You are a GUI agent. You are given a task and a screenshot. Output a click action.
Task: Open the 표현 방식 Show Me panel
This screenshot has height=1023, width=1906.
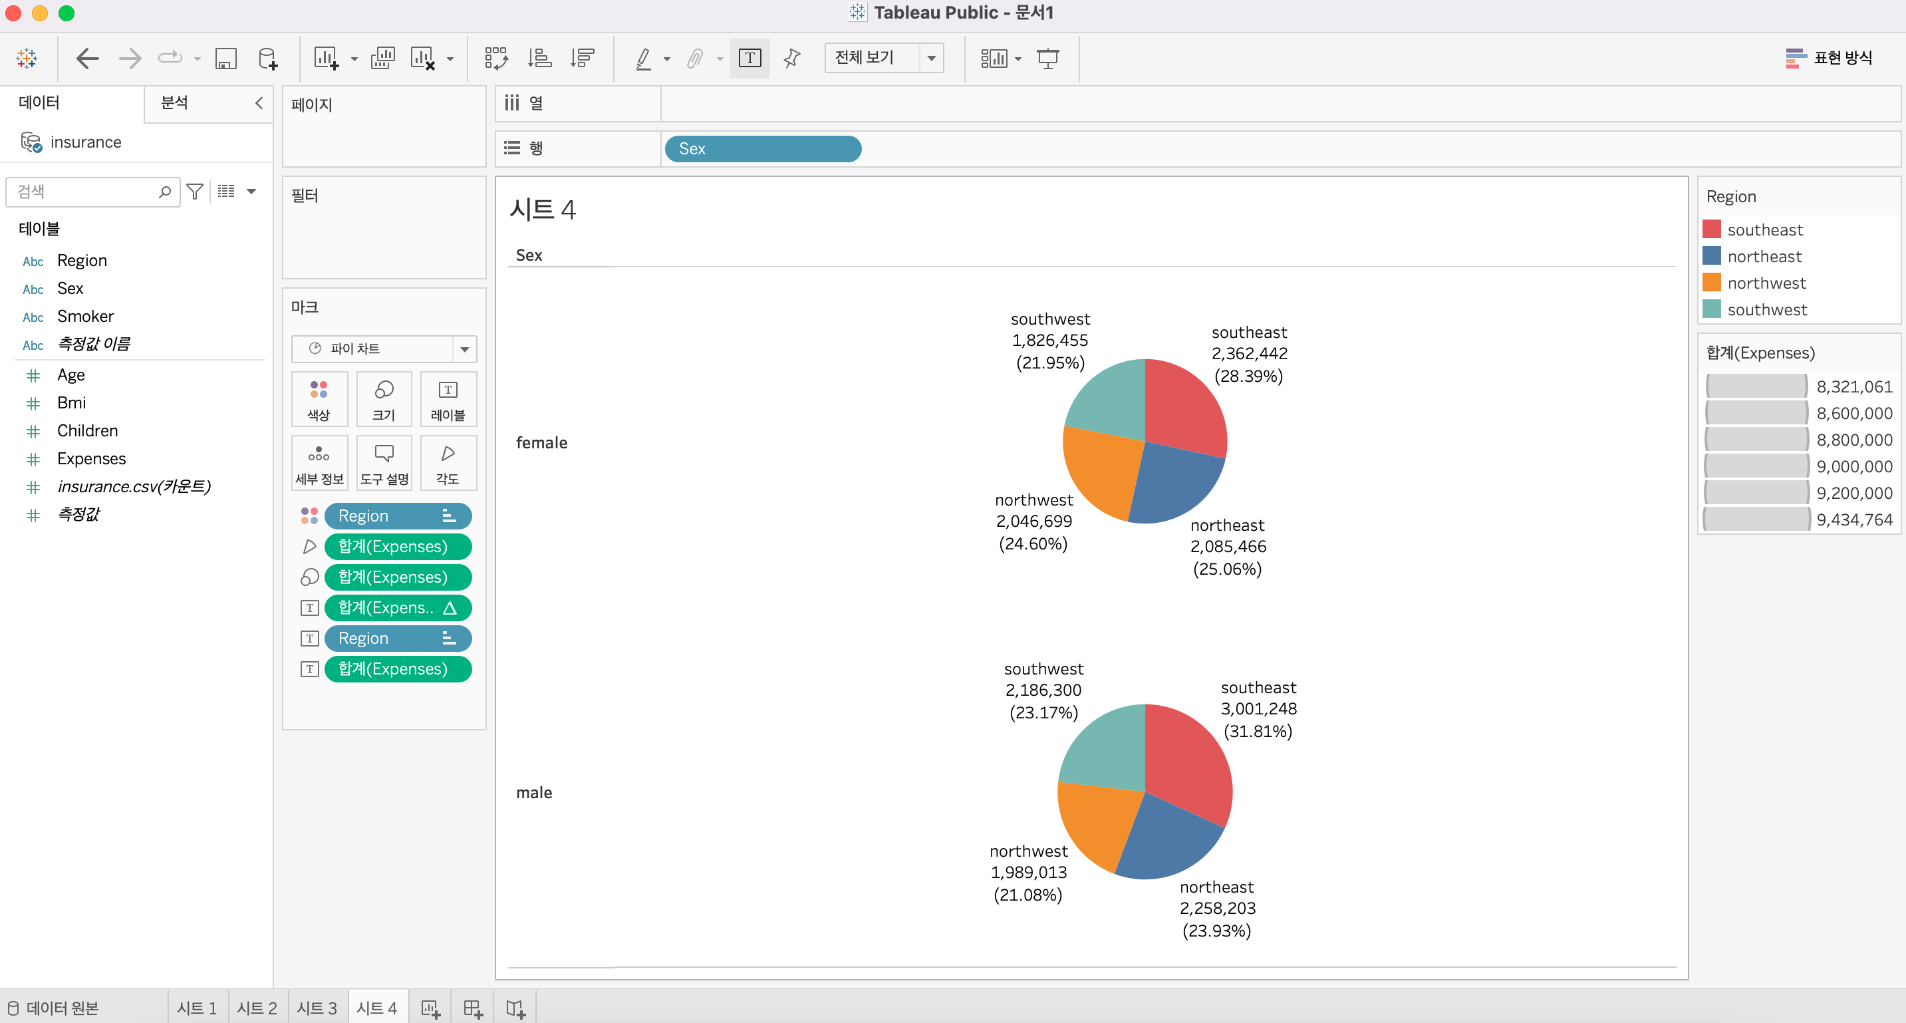(1828, 58)
